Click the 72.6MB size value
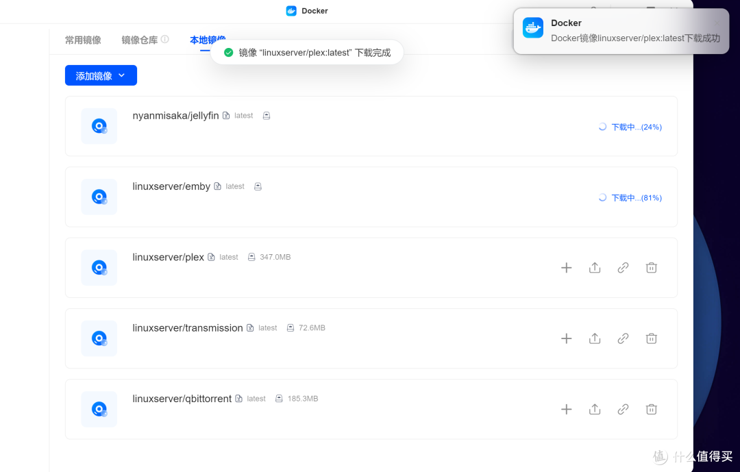Screen dimensions: 740x472 [312, 328]
